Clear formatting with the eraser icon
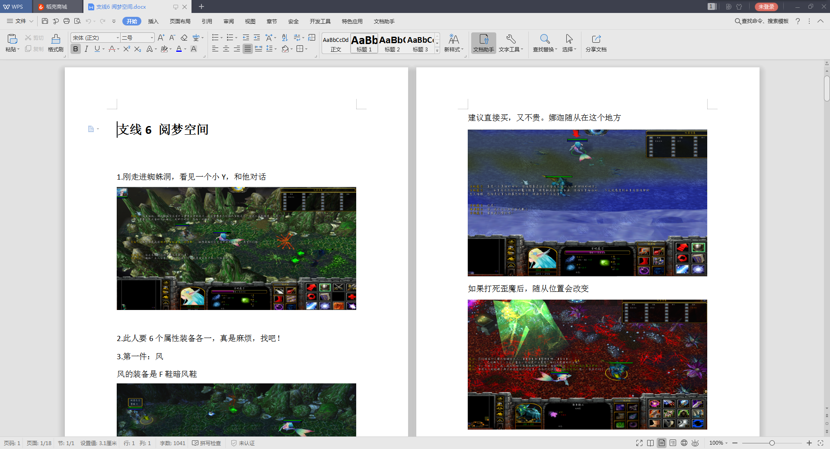Image resolution: width=830 pixels, height=449 pixels. pyautogui.click(x=184, y=38)
